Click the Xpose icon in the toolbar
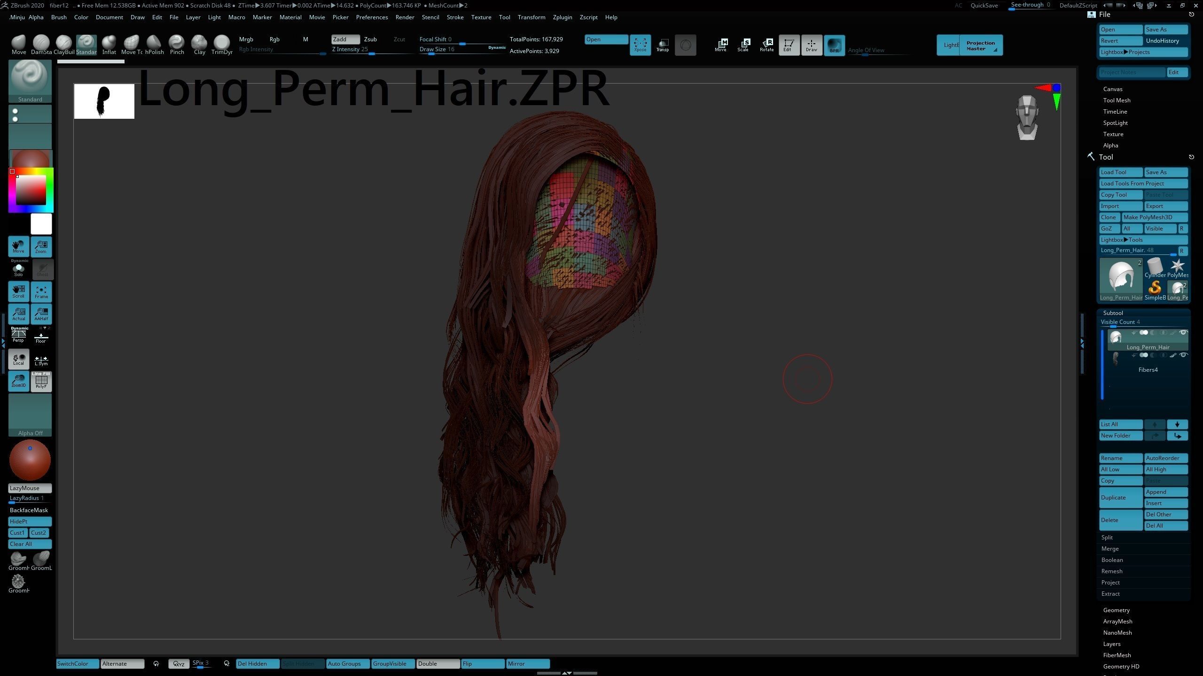 [x=641, y=45]
